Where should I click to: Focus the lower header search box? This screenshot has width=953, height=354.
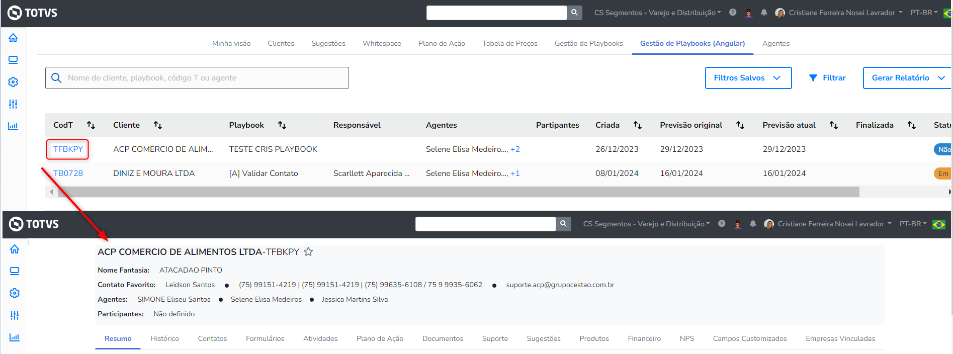click(485, 224)
